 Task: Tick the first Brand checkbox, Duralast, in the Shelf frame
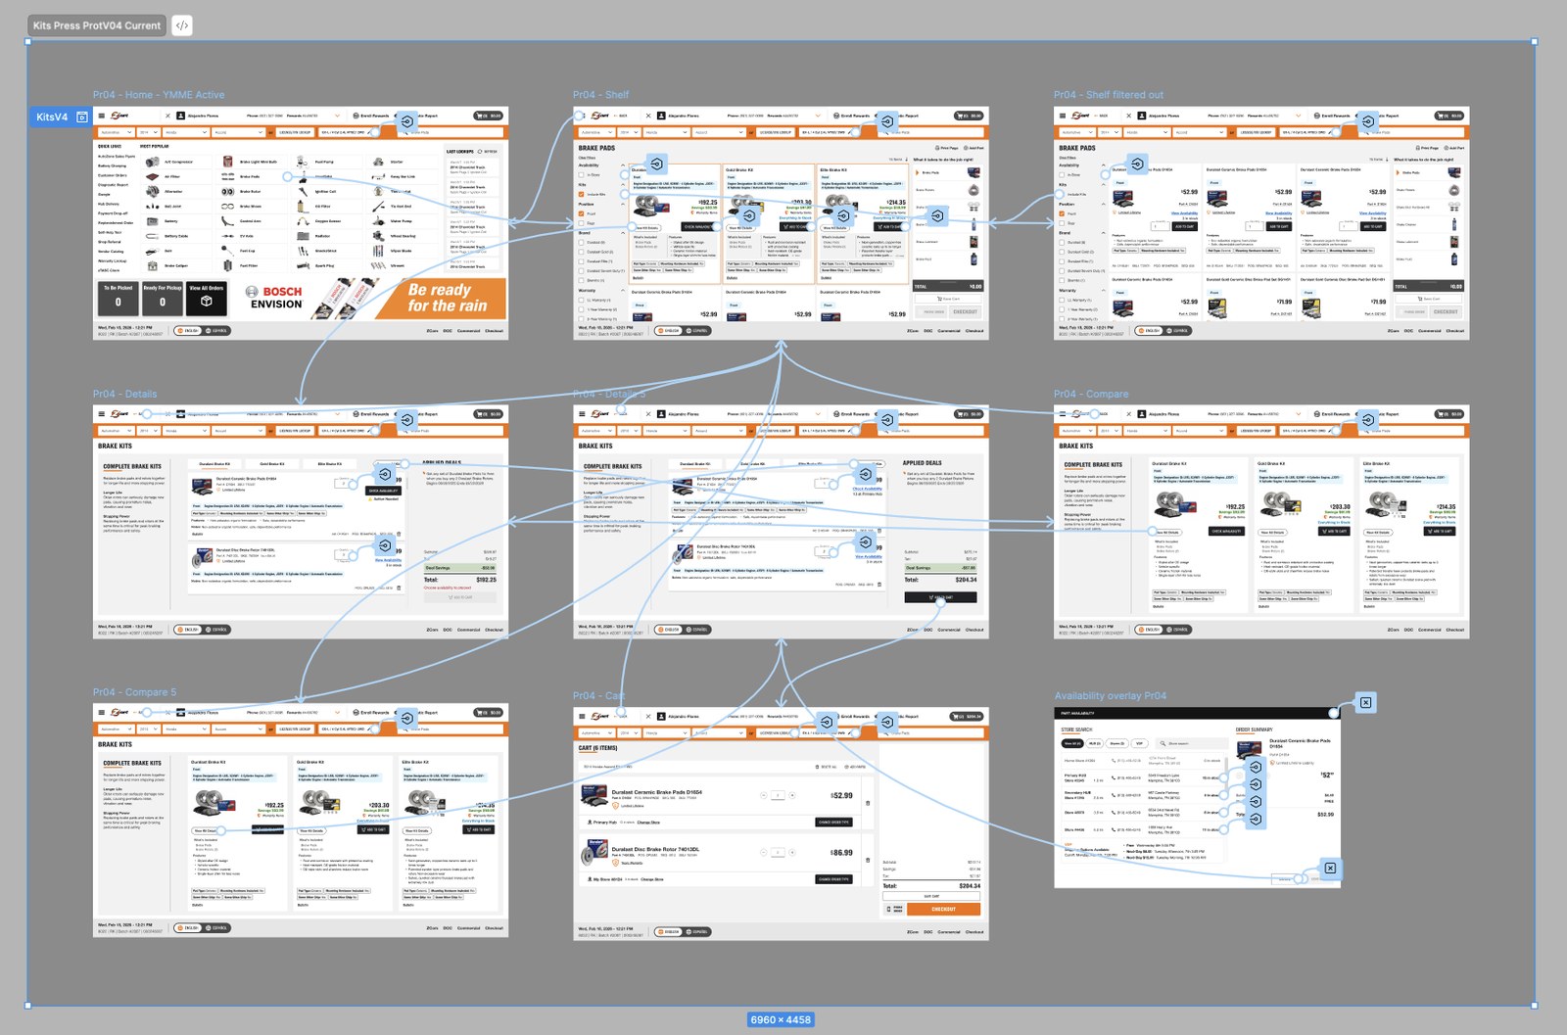581,242
